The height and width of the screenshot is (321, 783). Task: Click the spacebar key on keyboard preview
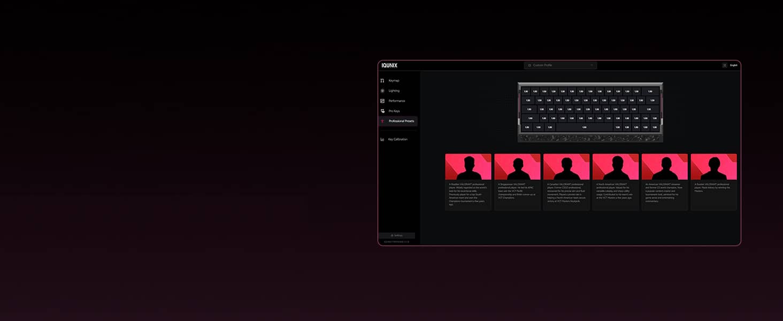pos(584,127)
